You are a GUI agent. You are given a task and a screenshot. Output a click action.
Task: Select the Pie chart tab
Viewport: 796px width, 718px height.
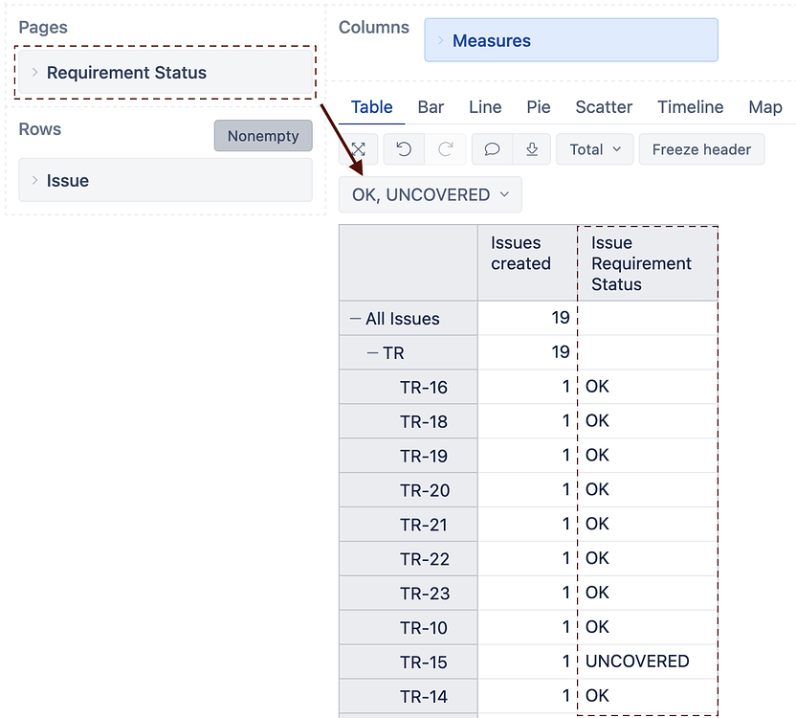click(538, 107)
